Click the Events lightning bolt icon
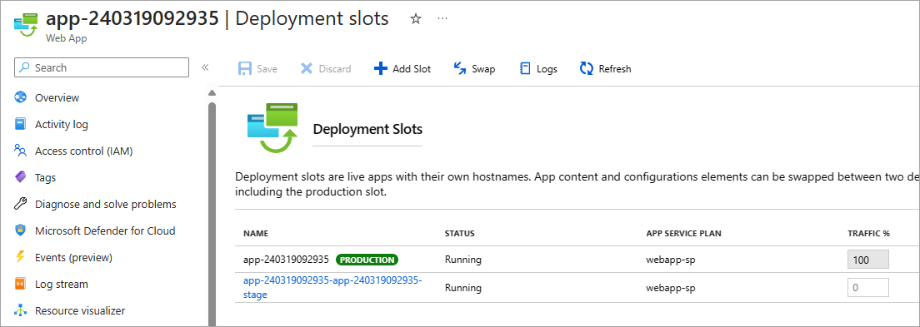The image size is (920, 327). point(21,257)
